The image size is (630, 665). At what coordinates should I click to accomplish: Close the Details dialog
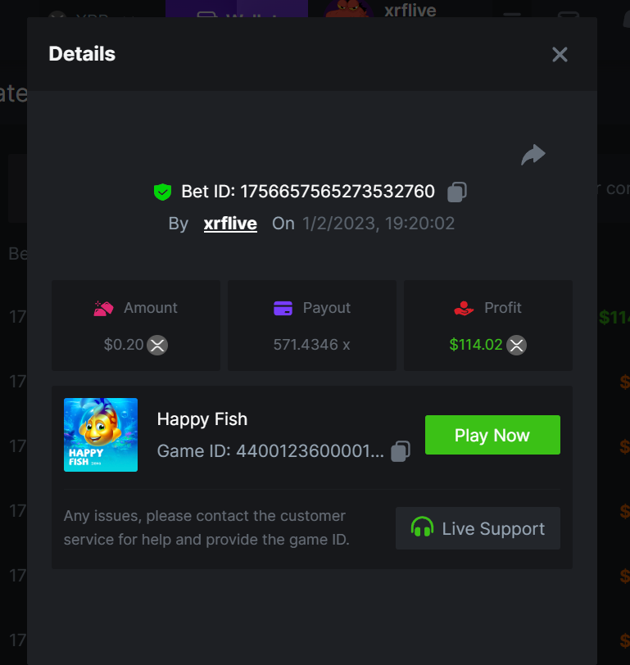pyautogui.click(x=560, y=54)
